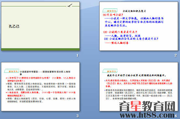Open the www.ht88.com watermark link
This screenshot has width=180, height=119.
(147, 115)
